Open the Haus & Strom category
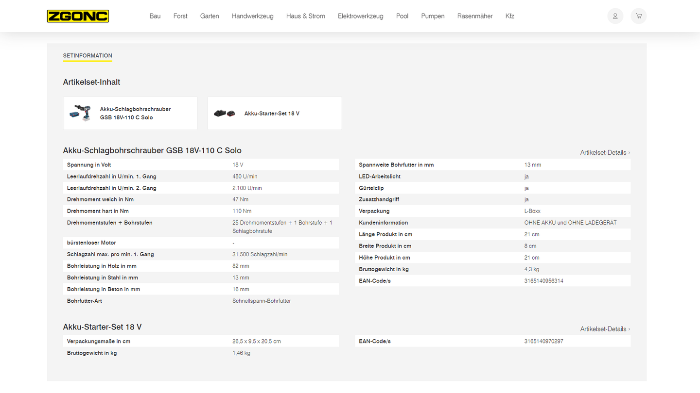 tap(305, 16)
